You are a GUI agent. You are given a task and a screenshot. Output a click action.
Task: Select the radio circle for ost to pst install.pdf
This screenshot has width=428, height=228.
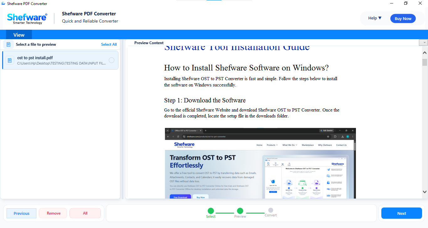[112, 60]
